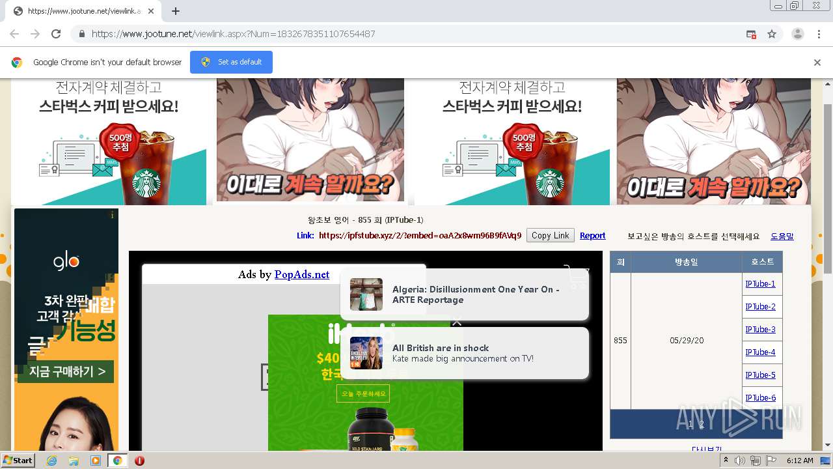The width and height of the screenshot is (833, 469).
Task: Open the Windows Start menu
Action: 18,460
